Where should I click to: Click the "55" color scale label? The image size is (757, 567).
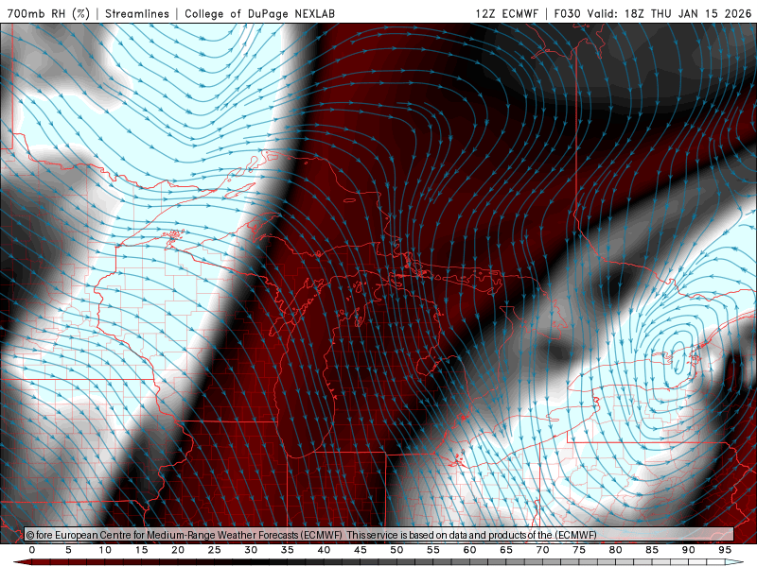(433, 550)
